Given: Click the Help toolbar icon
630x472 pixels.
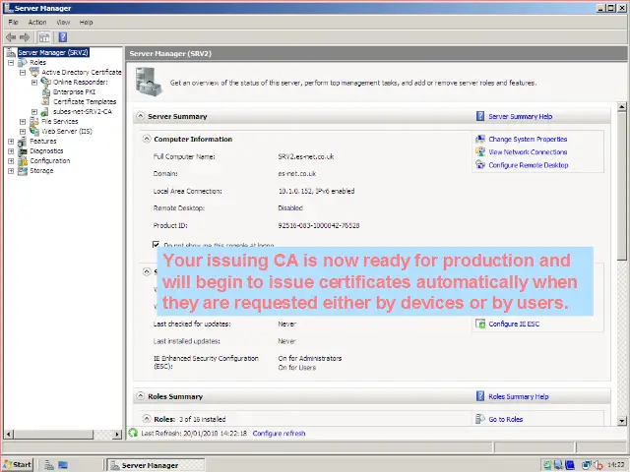Looking at the screenshot, I should pos(63,37).
